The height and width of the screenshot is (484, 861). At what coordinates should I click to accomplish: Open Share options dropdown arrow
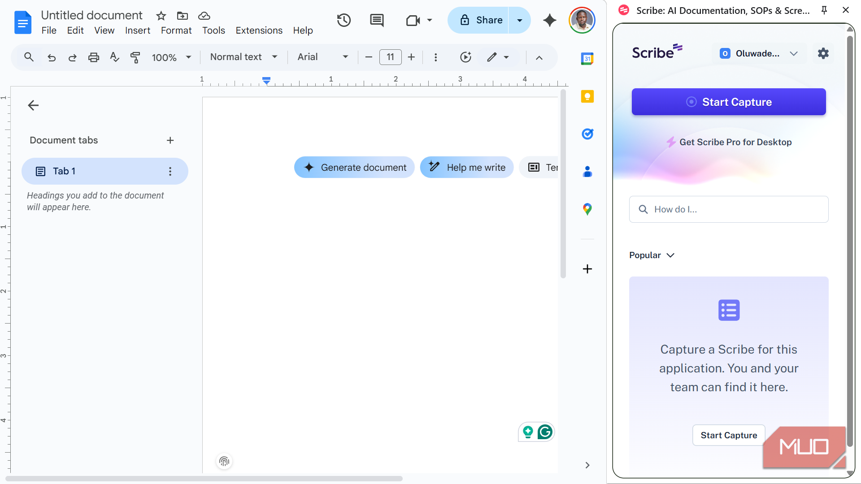(x=520, y=20)
